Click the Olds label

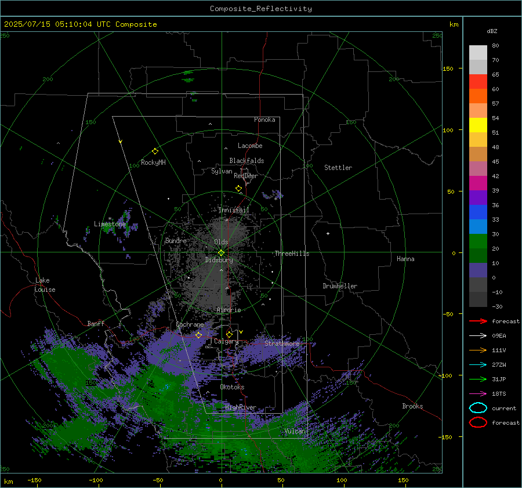click(221, 242)
